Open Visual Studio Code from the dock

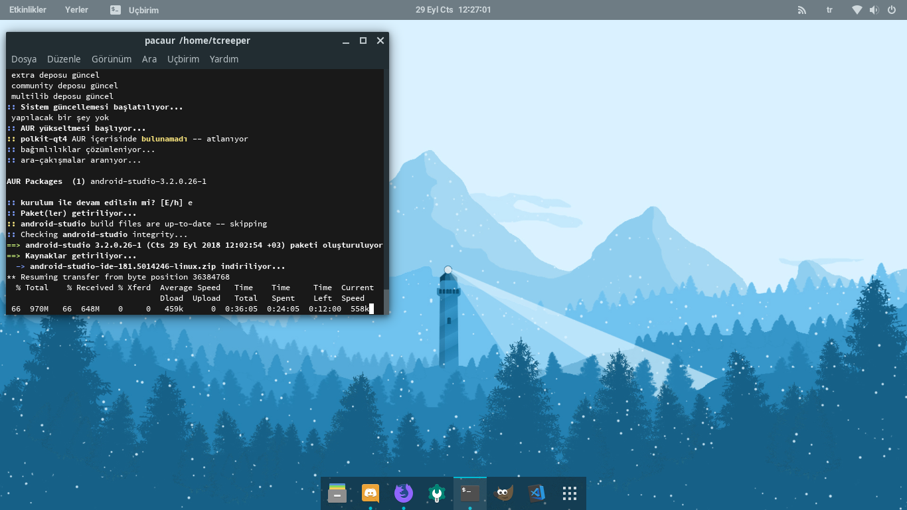point(536,493)
